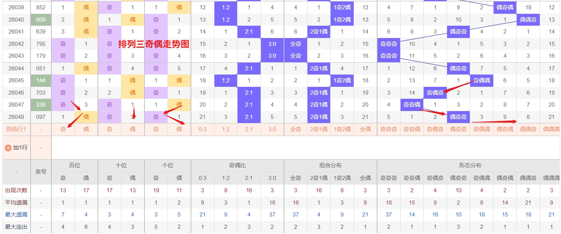561x234 pixels.
Task: Choose the 3:0 ratio option in 预选行1
Action: coord(272,129)
